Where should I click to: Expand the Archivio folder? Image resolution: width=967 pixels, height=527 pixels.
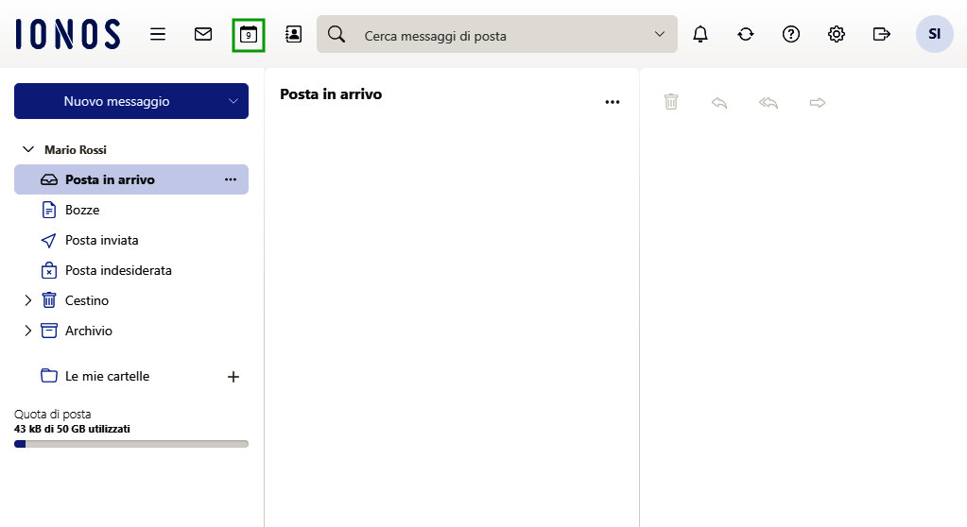27,331
